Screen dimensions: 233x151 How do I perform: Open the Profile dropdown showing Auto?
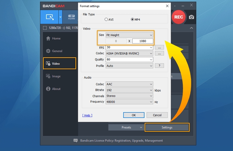[129, 66]
